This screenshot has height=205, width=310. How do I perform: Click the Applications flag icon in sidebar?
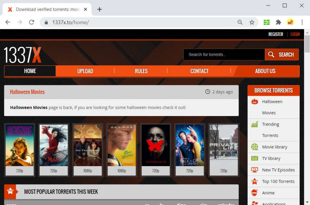254,203
